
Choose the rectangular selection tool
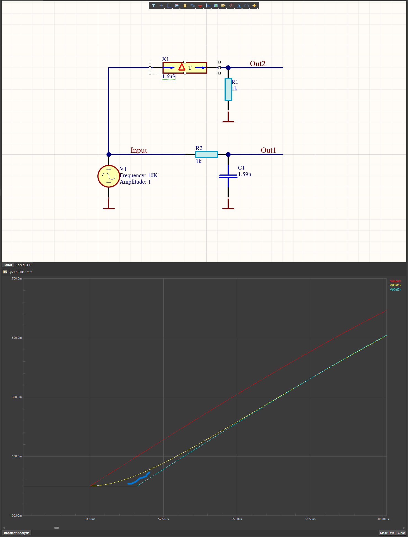(x=169, y=6)
